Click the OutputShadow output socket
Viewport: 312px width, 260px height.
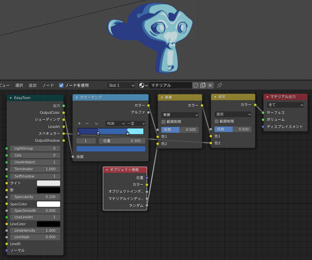[x=64, y=140]
